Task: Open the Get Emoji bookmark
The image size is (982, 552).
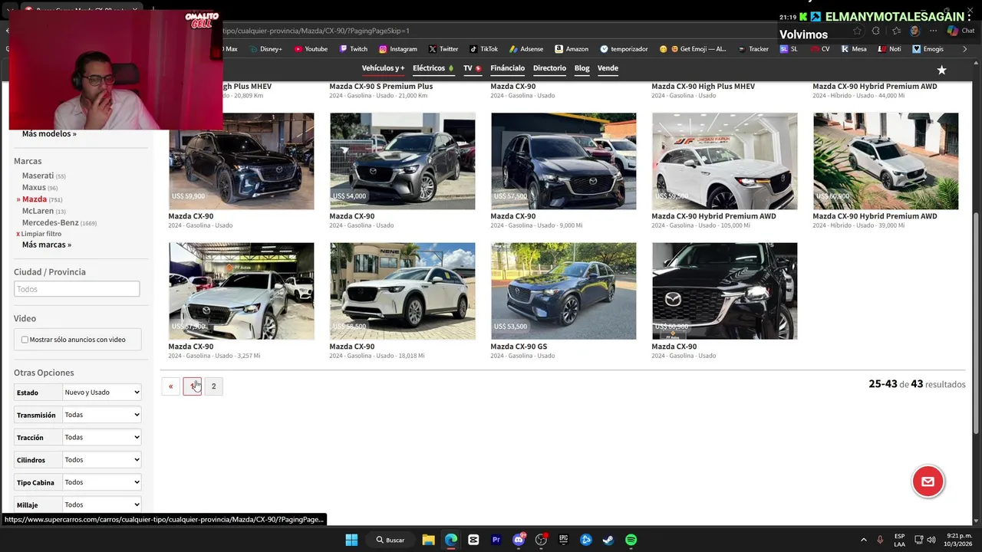Action: (693, 49)
